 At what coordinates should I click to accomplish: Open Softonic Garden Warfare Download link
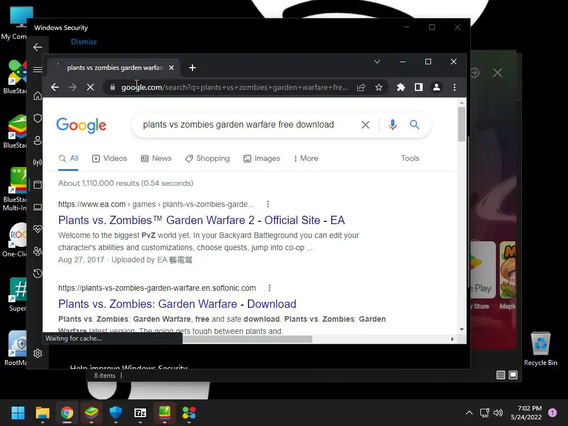[x=177, y=304]
